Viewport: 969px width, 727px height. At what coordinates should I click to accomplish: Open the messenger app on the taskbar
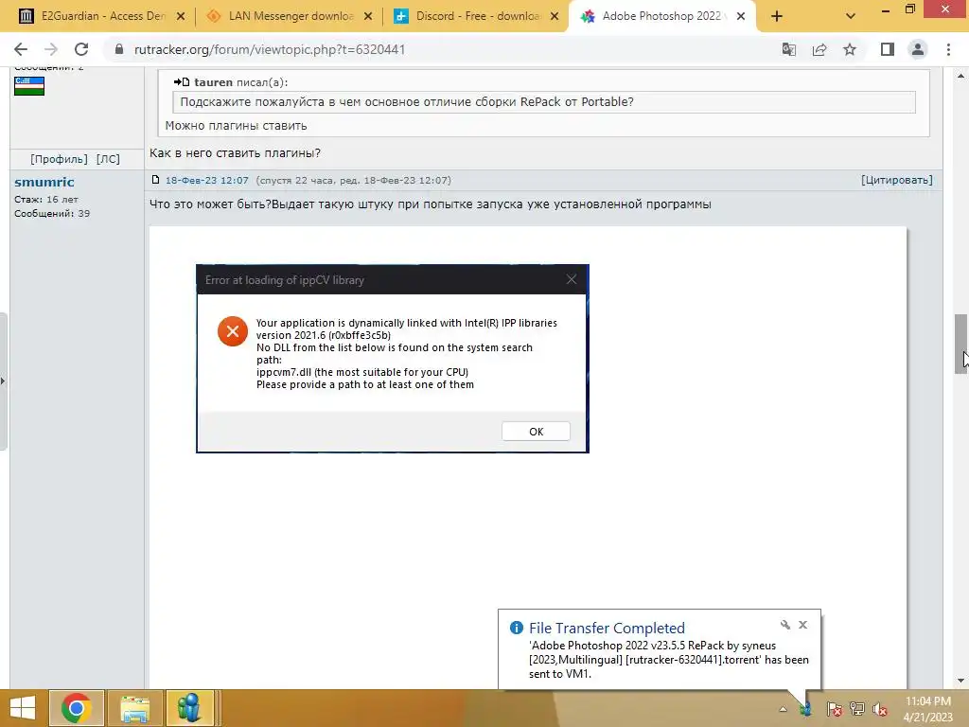point(189,708)
